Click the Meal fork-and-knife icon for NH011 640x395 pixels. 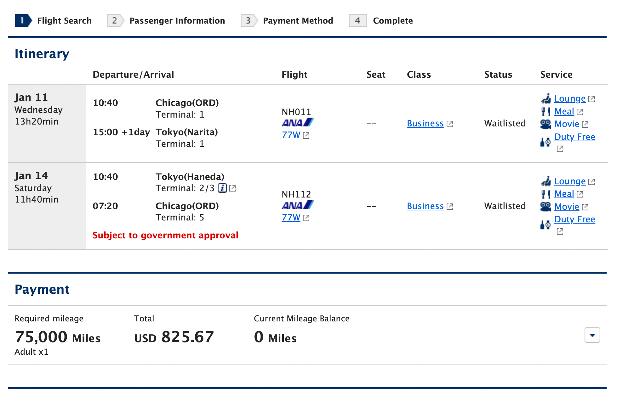[x=546, y=112]
